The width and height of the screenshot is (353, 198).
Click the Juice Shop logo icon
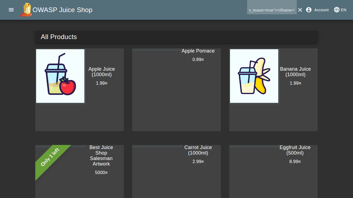(x=26, y=10)
